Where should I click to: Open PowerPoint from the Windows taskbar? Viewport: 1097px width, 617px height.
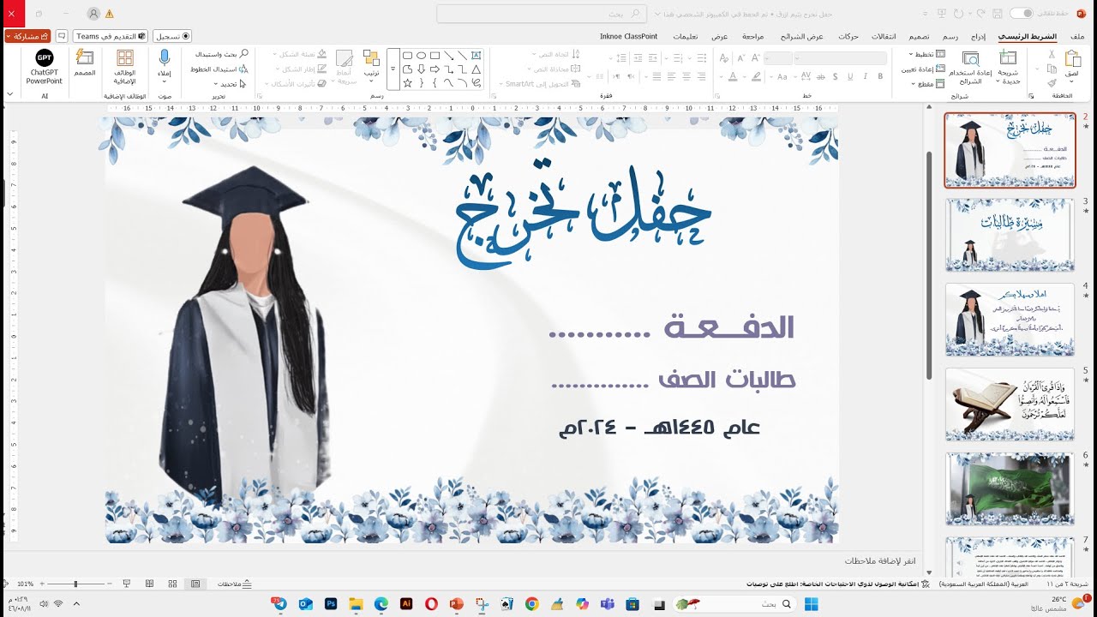(x=456, y=604)
